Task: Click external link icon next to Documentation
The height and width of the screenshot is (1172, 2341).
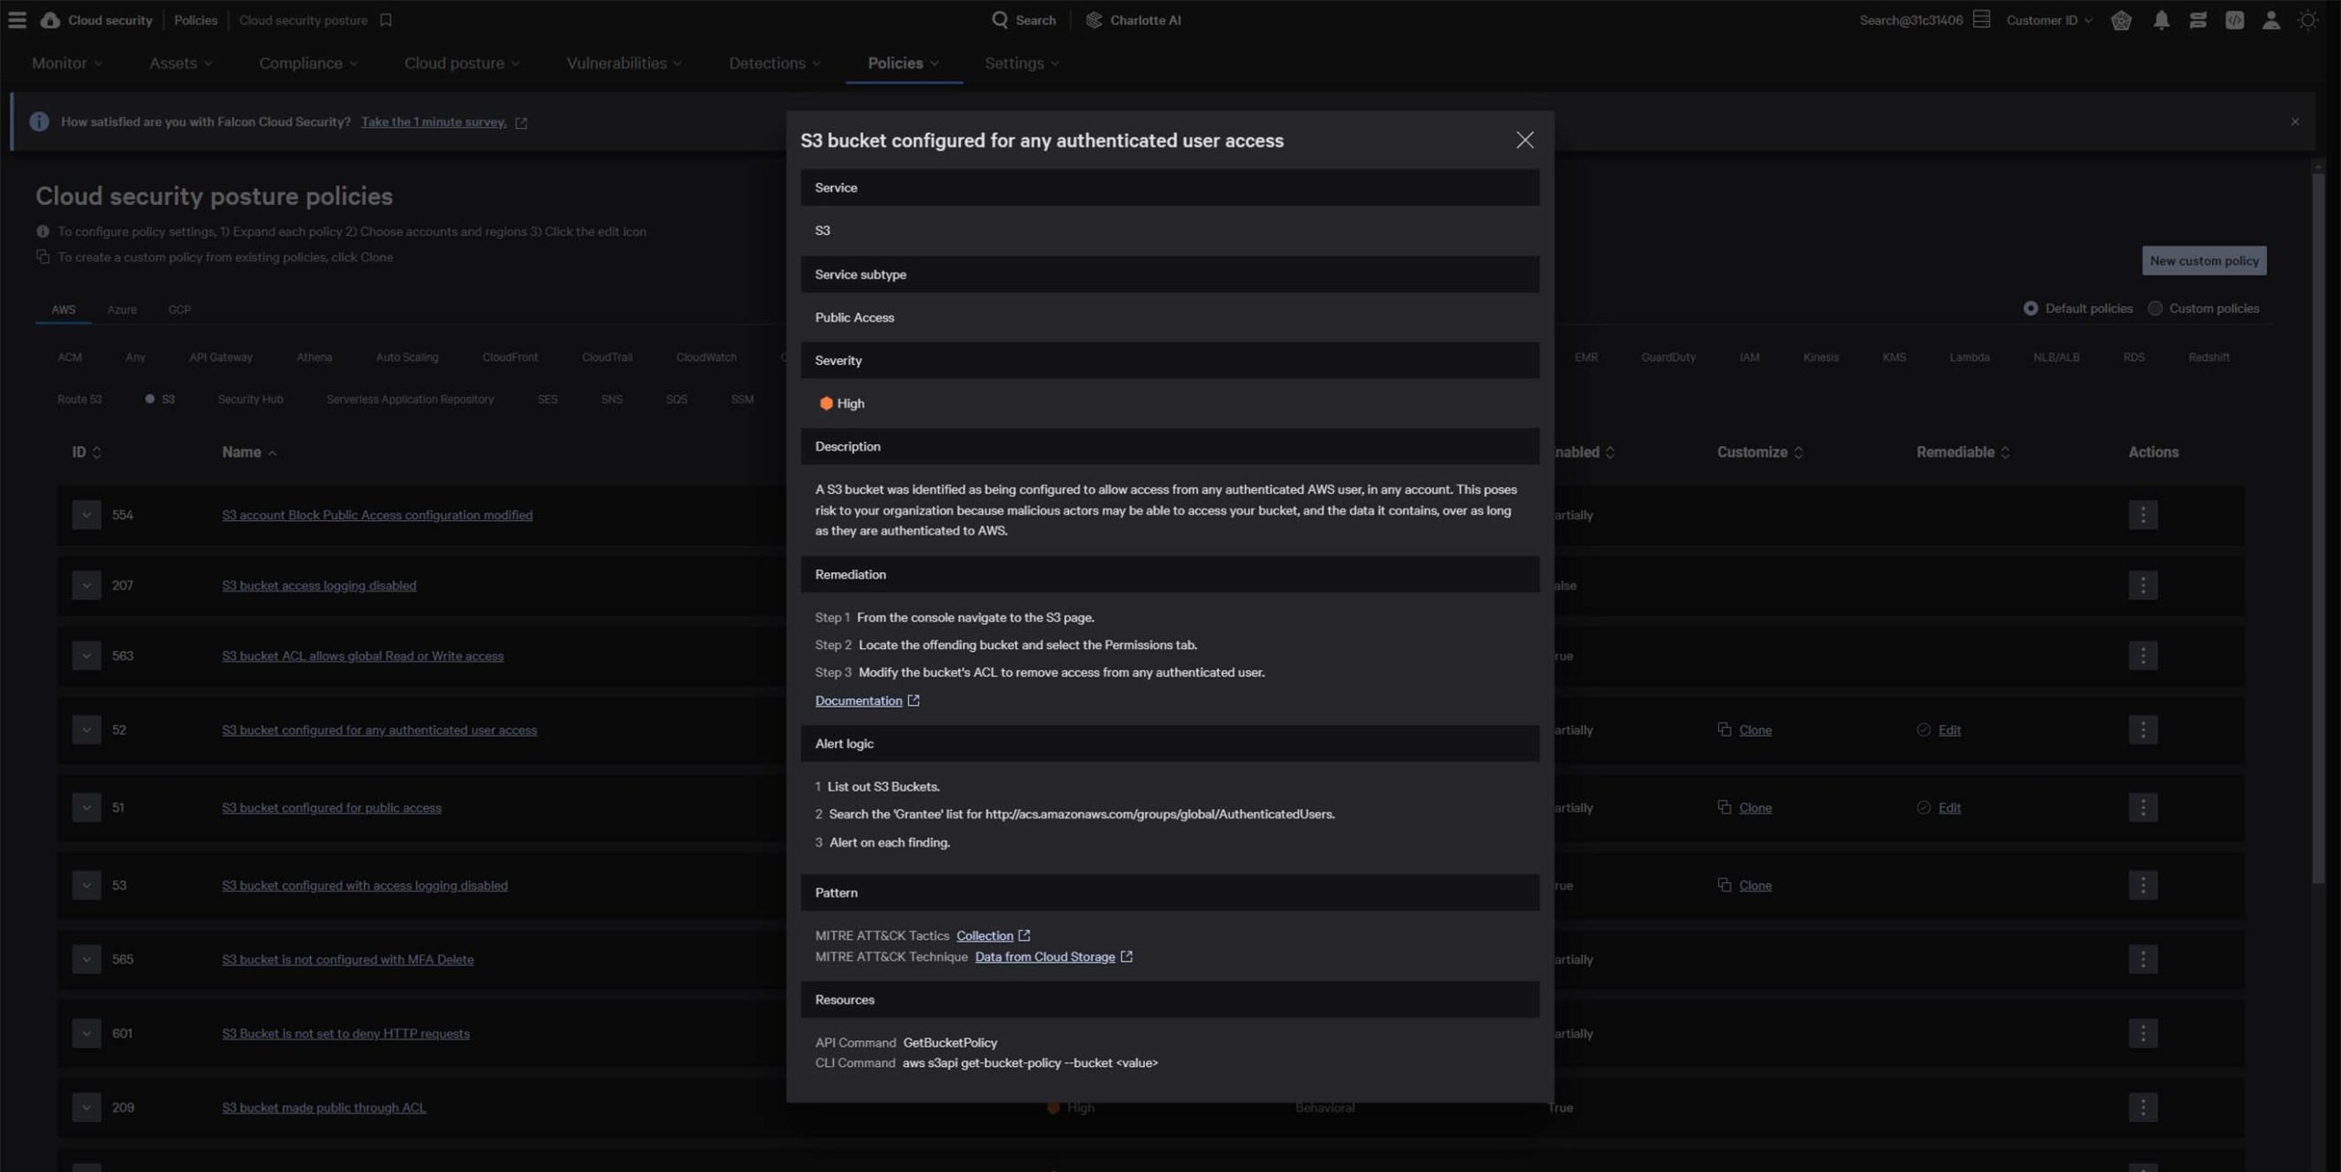Action: pyautogui.click(x=913, y=700)
